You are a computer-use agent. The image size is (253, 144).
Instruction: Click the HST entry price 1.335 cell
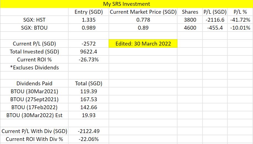(88, 20)
